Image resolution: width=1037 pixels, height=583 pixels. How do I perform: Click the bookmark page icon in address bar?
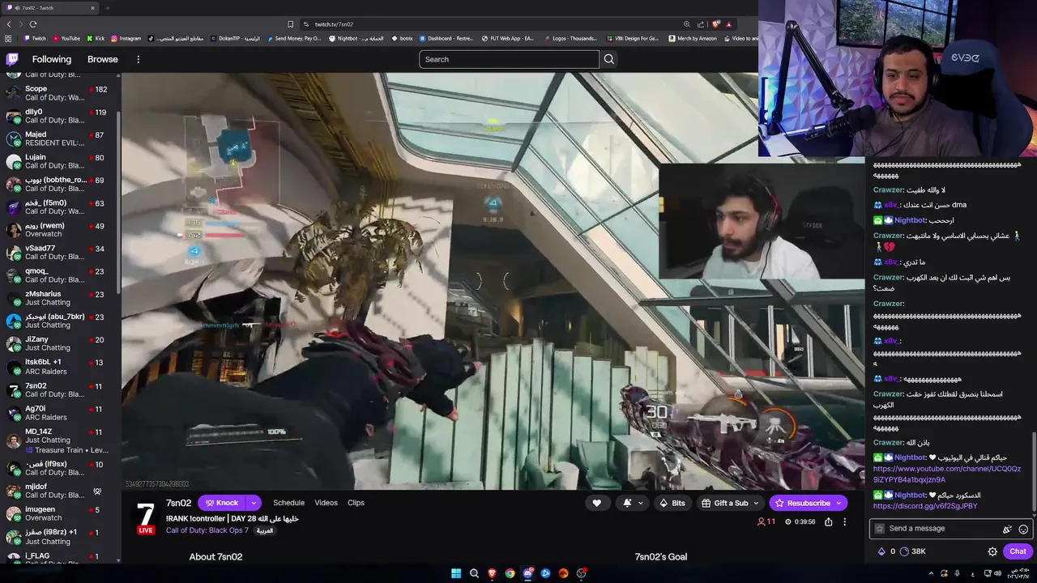click(x=290, y=24)
